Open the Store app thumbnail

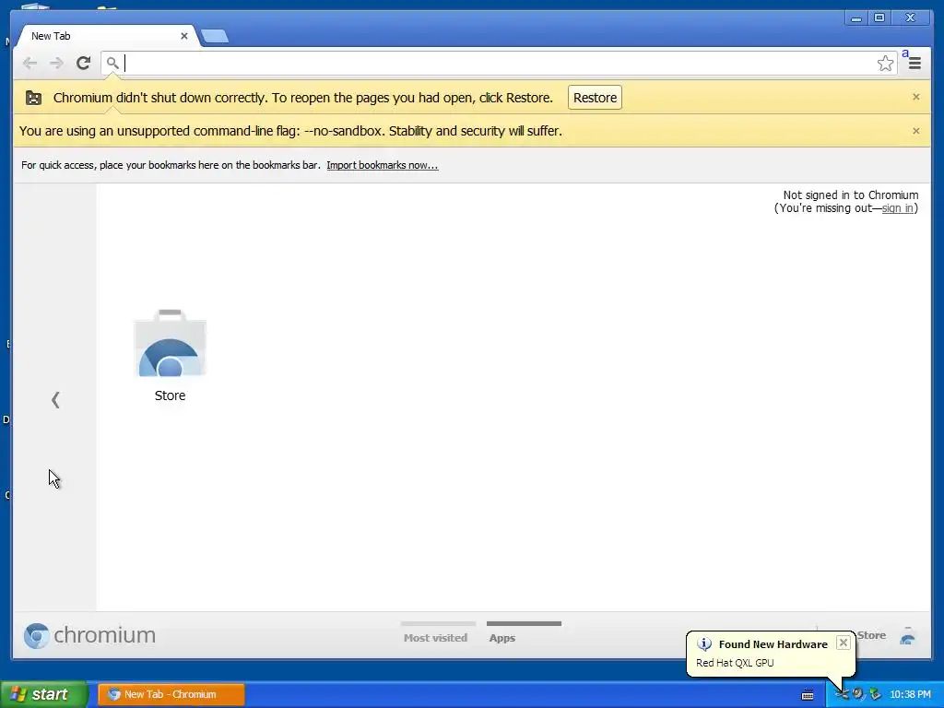(170, 343)
